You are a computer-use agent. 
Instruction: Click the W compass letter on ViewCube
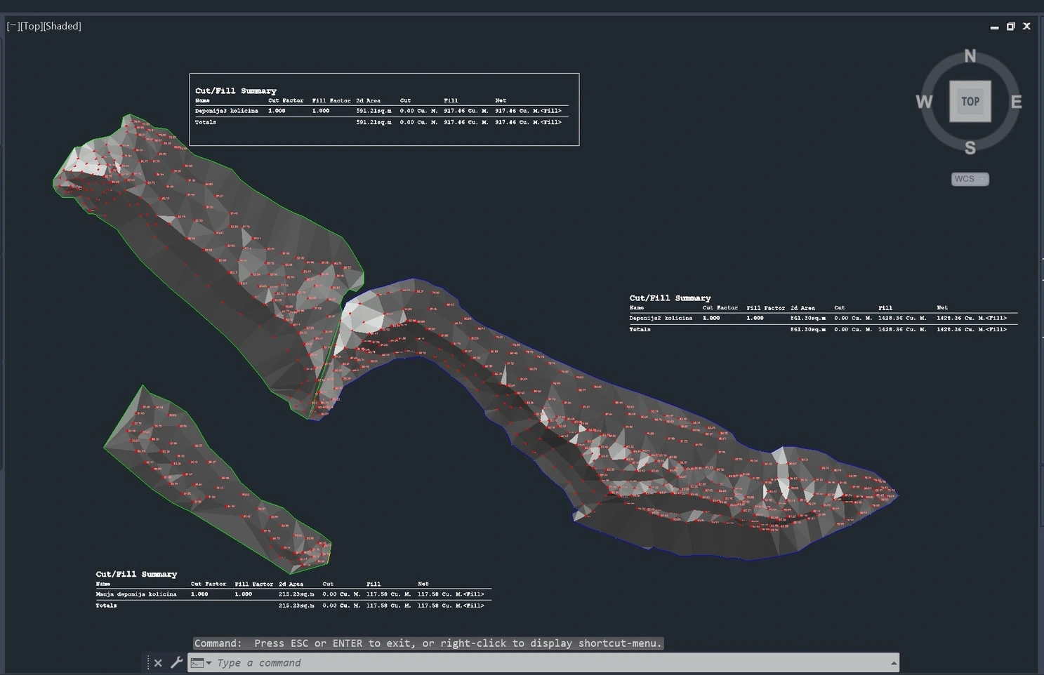tap(924, 102)
